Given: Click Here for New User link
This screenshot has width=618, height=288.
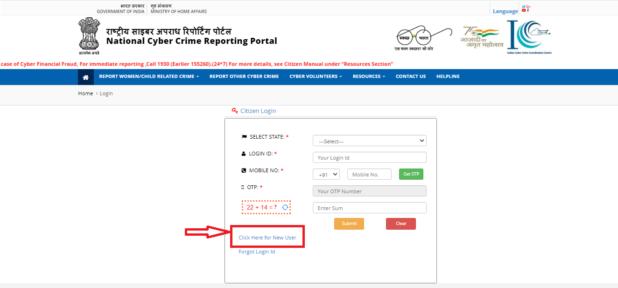Looking at the screenshot, I should [x=267, y=238].
